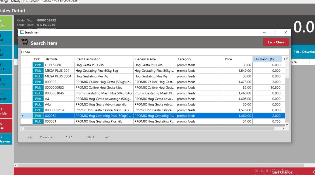The image size is (315, 175).
Task: Click the grid's vertical scrollbar down arrow
Action: click(x=287, y=125)
